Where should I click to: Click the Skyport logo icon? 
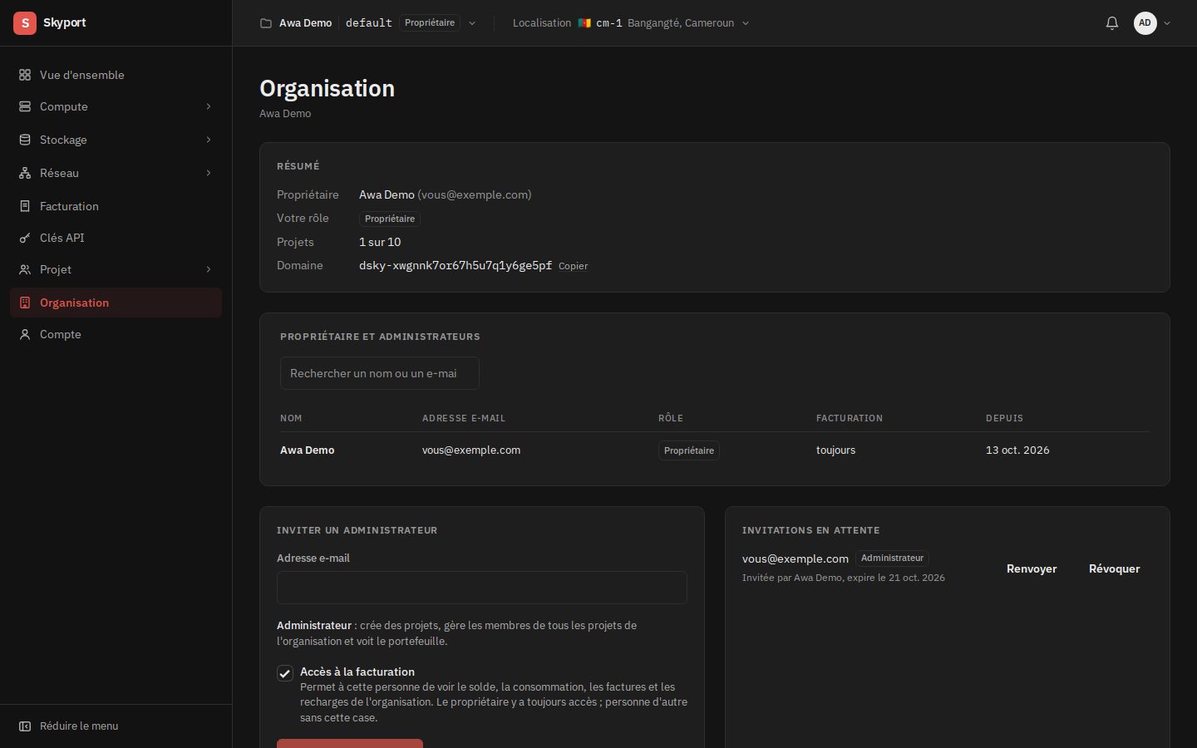coord(25,23)
